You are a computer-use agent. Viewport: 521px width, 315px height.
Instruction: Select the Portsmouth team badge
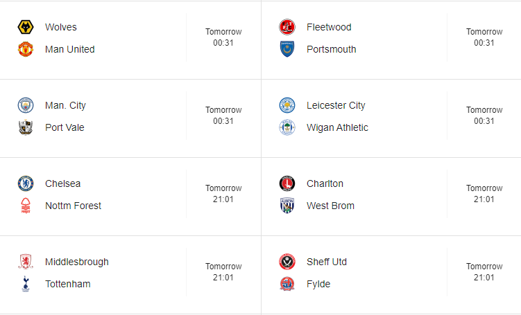click(287, 49)
